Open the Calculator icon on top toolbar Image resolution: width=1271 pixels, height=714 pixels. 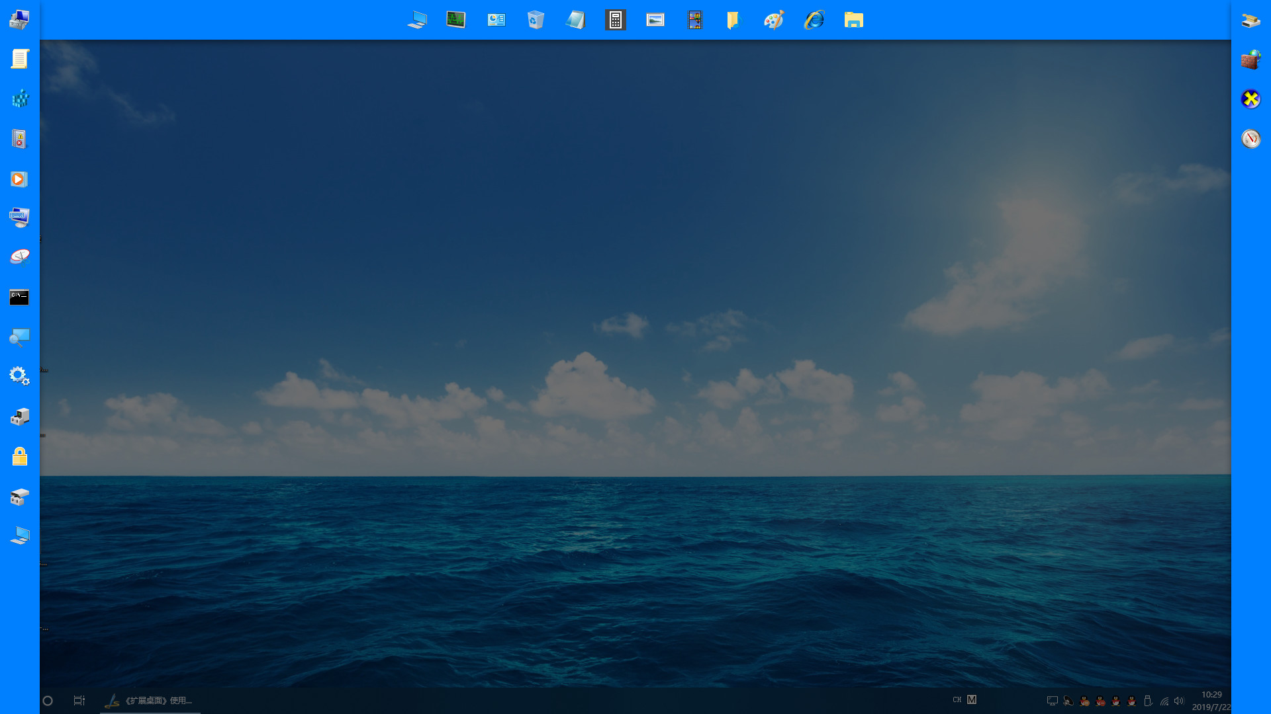[615, 20]
